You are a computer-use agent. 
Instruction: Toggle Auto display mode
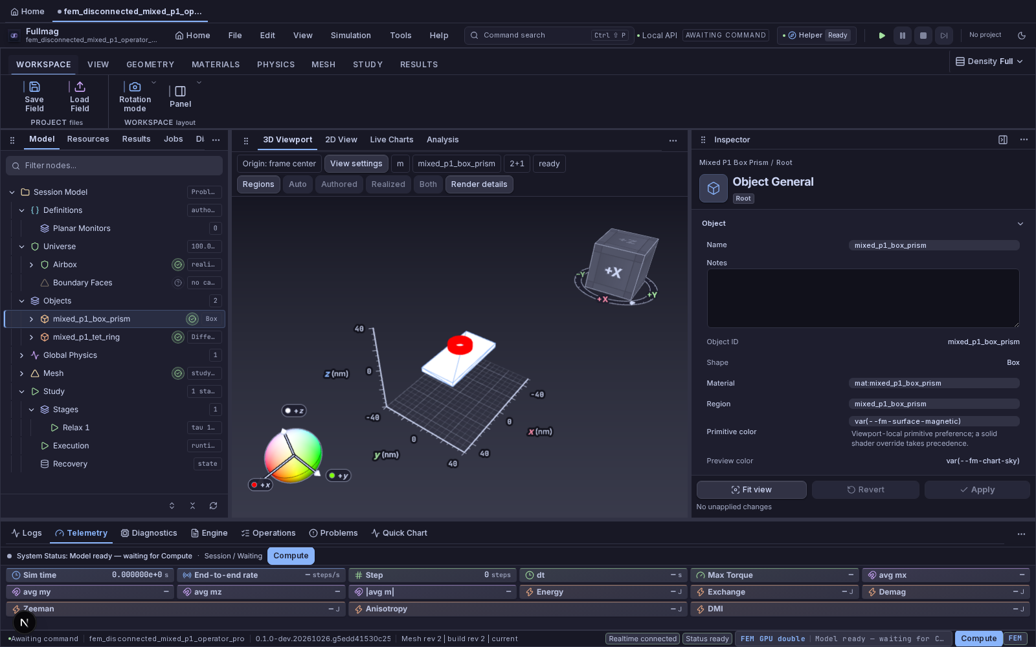pos(298,184)
